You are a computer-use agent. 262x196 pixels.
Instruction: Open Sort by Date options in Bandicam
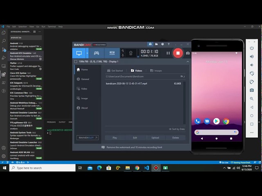pos(177,129)
